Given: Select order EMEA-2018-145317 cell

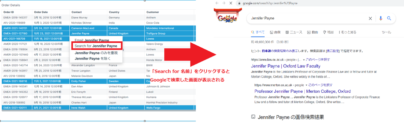Looking at the screenshot, I should (17, 17).
